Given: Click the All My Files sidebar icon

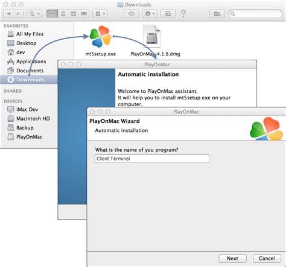Looking at the screenshot, I should click(x=11, y=34).
